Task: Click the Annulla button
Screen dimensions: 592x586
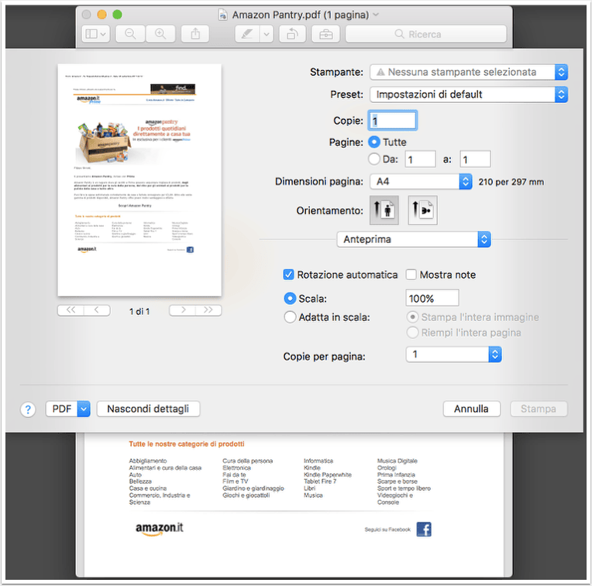Action: 472,409
